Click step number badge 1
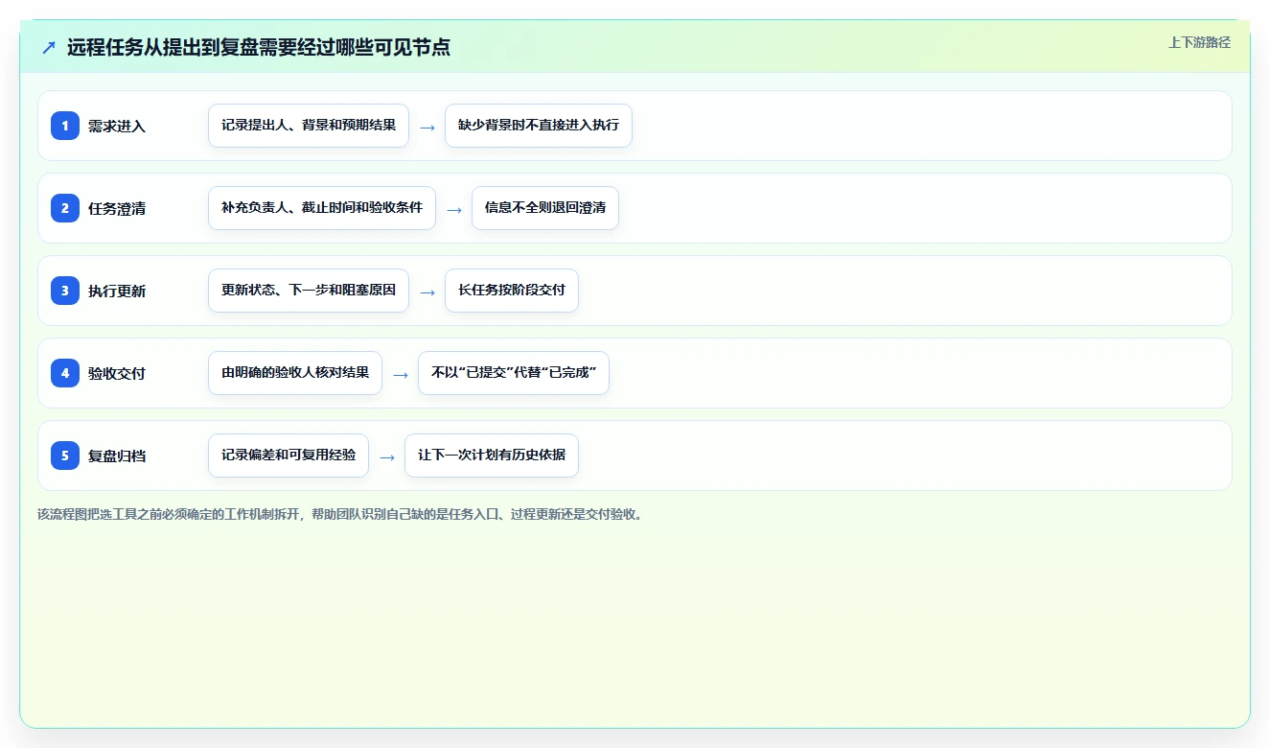 click(65, 126)
